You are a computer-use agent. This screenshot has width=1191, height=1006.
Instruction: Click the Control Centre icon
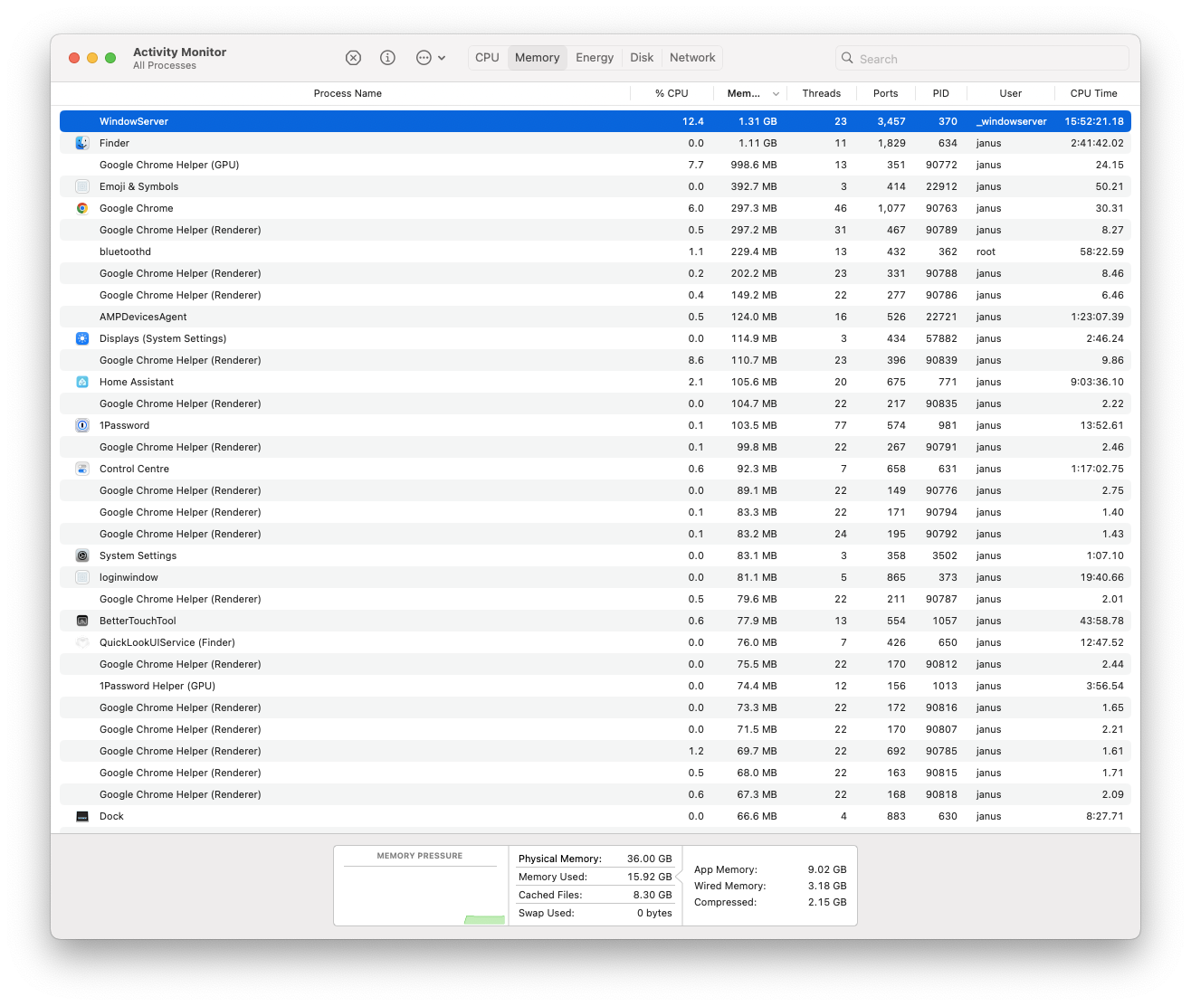click(82, 469)
